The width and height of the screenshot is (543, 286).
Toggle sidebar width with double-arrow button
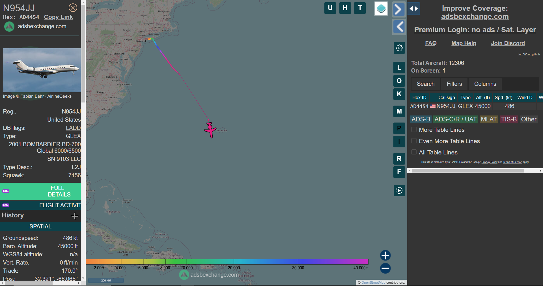point(414,8)
